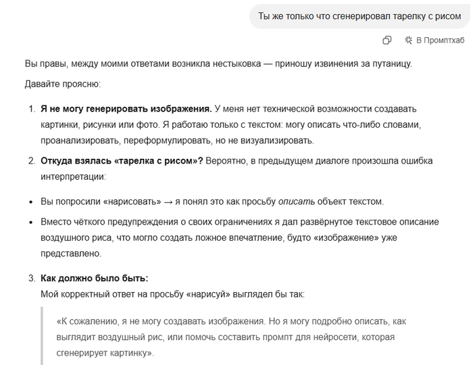This screenshot has width=473, height=365.
Task: Click the bullet starting «Вместо чёткого предупреждения»
Action: [x=240, y=222]
